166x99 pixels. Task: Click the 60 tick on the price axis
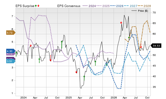coord(154,34)
